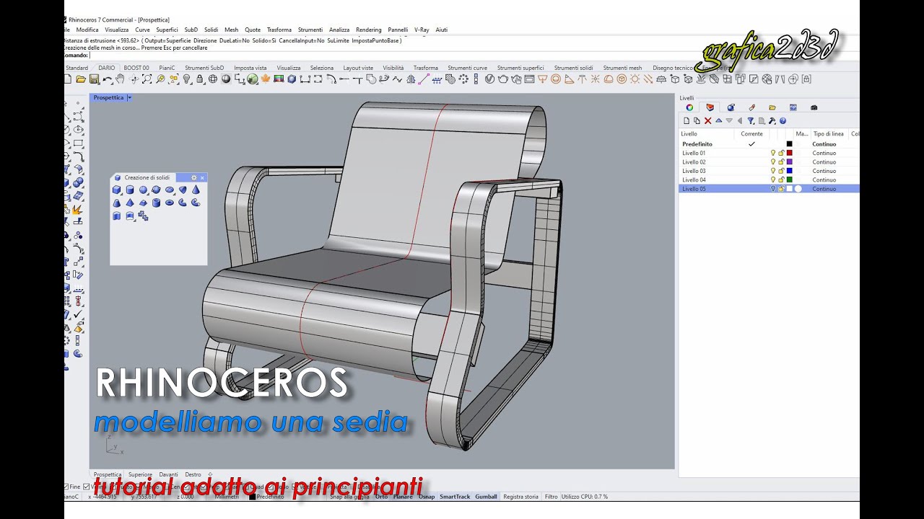Close the Creazione di solidi panel
Image resolution: width=924 pixels, height=519 pixels.
coord(202,177)
